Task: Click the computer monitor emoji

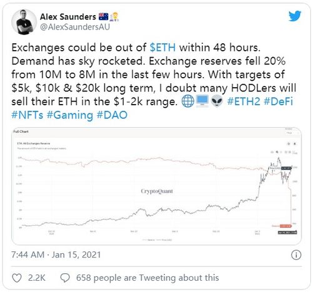Action: click(203, 102)
